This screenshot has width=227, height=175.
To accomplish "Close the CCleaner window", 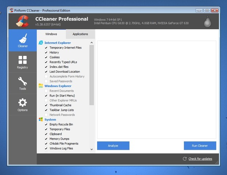I will pyautogui.click(x=215, y=11).
